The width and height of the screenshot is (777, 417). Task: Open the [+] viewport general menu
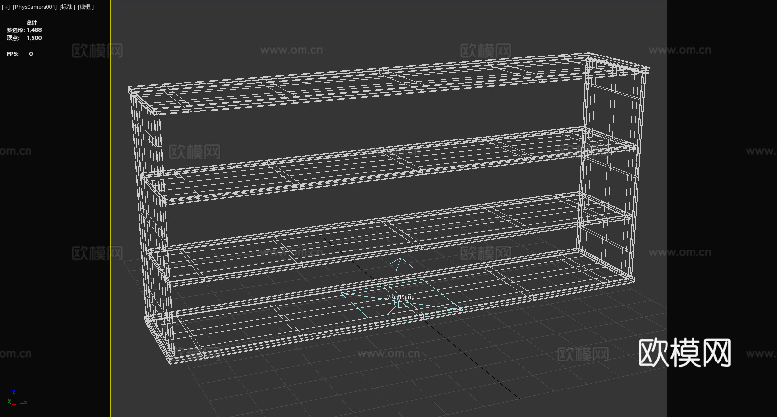click(6, 7)
